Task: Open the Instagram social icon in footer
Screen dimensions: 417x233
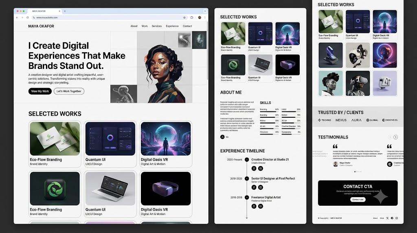Action: pos(397,218)
